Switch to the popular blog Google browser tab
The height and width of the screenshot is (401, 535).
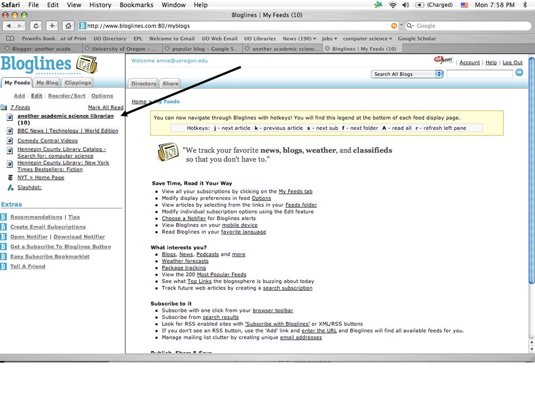pos(203,49)
